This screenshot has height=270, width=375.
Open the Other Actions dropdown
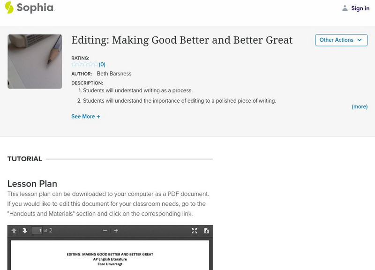(341, 40)
